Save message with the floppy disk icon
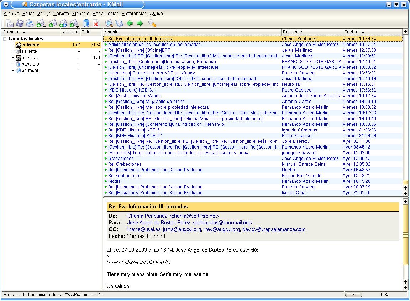 pos(20,24)
